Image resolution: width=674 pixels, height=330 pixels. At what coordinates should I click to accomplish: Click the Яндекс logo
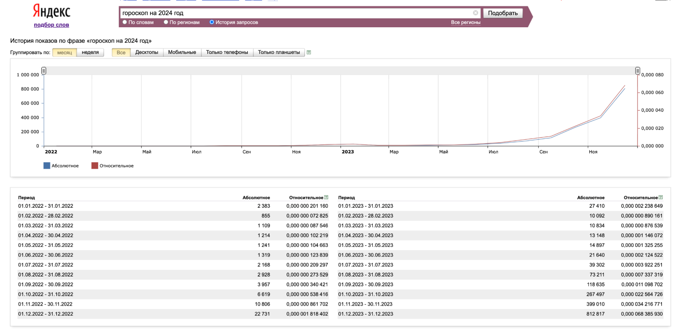52,11
